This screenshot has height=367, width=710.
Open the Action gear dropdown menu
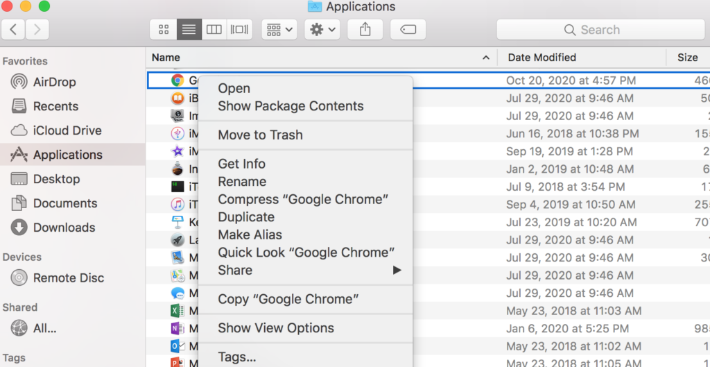point(322,30)
